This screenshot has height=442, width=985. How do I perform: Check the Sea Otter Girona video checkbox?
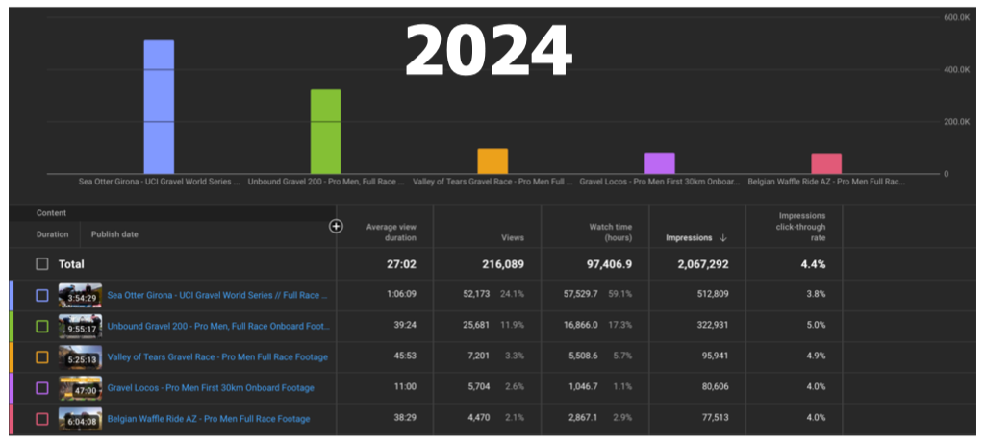41,295
